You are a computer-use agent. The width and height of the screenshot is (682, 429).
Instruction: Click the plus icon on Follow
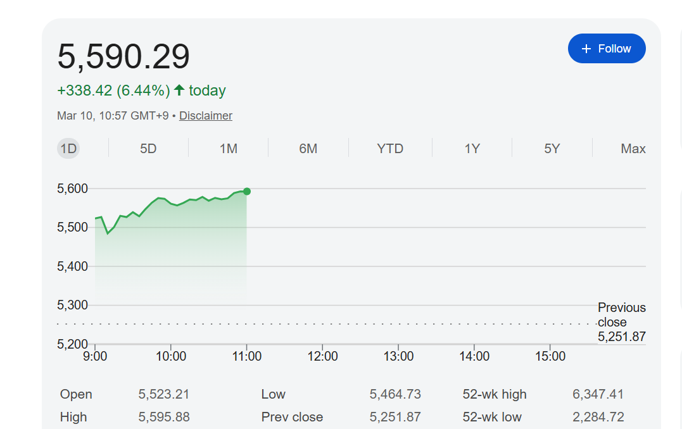[x=586, y=49]
